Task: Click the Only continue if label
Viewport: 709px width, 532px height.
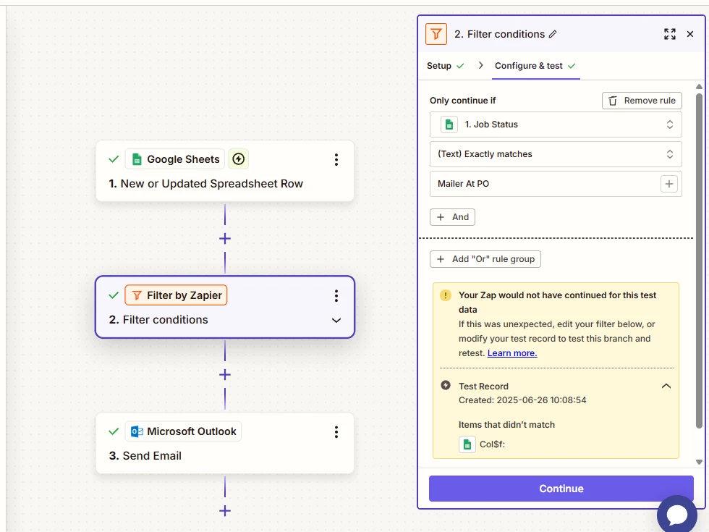Action: point(462,101)
